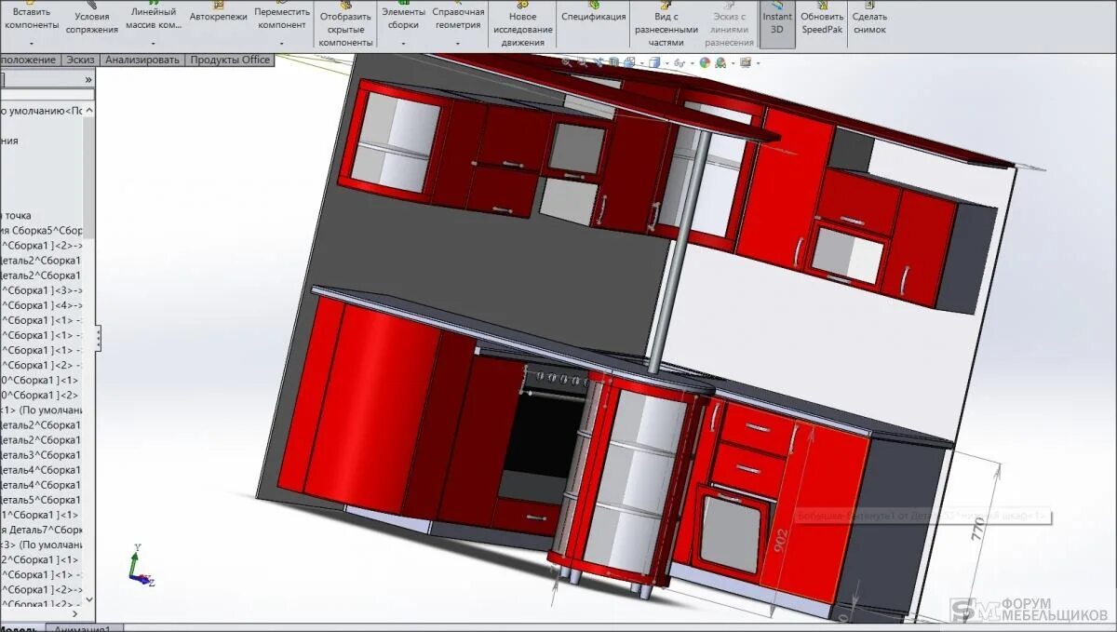
Task: Expand dropdown under Переместить компонент
Action: pyautogui.click(x=282, y=43)
